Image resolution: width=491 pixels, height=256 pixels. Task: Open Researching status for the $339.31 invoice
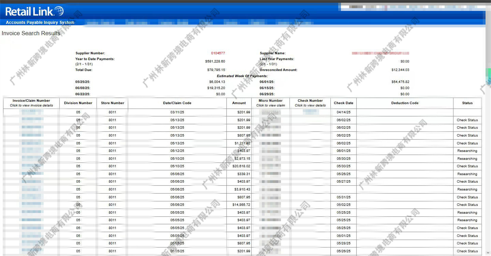tap(467, 174)
